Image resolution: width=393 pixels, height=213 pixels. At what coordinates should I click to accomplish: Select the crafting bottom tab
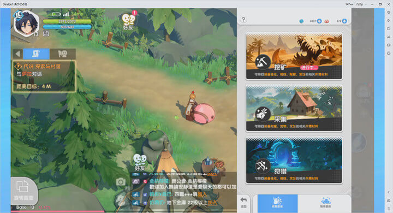click(x=325, y=203)
